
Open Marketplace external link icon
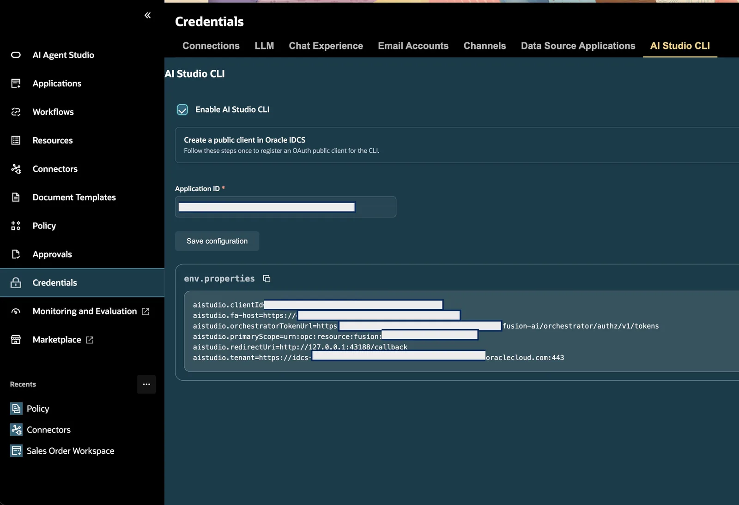(90, 340)
